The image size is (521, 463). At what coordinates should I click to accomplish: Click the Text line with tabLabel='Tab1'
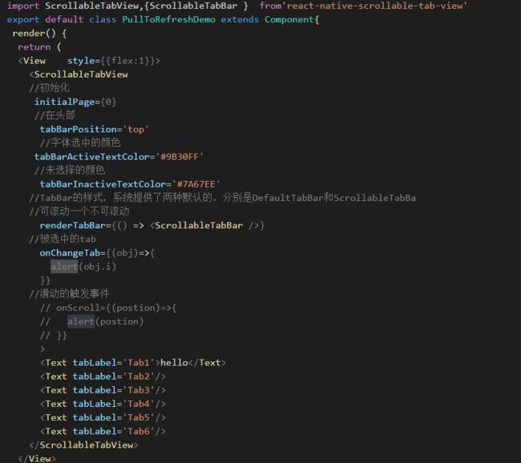click(x=133, y=363)
